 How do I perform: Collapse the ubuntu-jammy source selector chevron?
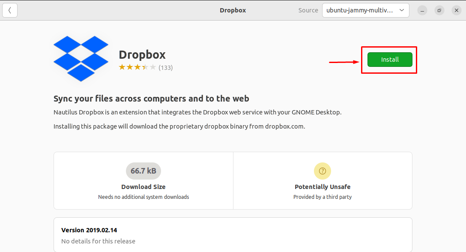point(402,10)
